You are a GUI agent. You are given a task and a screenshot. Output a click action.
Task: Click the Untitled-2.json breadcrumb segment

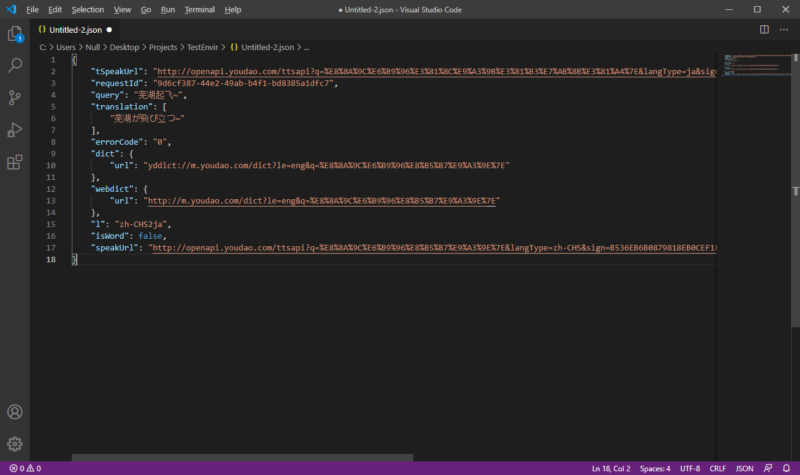click(x=262, y=47)
